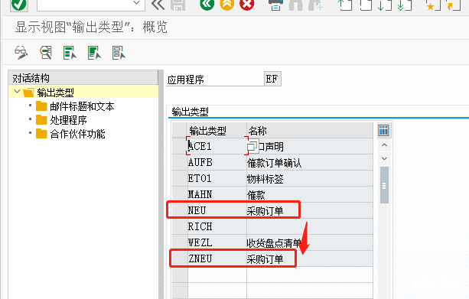This screenshot has height=299, width=469.
Task: Click row selector of the ET01 row
Action: pos(180,178)
